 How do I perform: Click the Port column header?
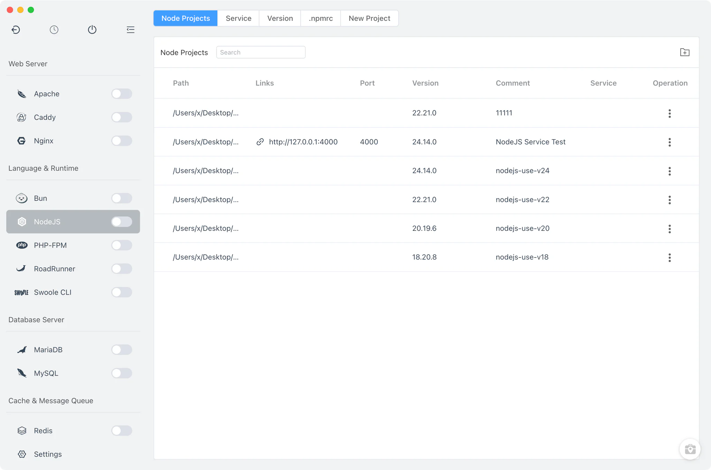point(367,83)
